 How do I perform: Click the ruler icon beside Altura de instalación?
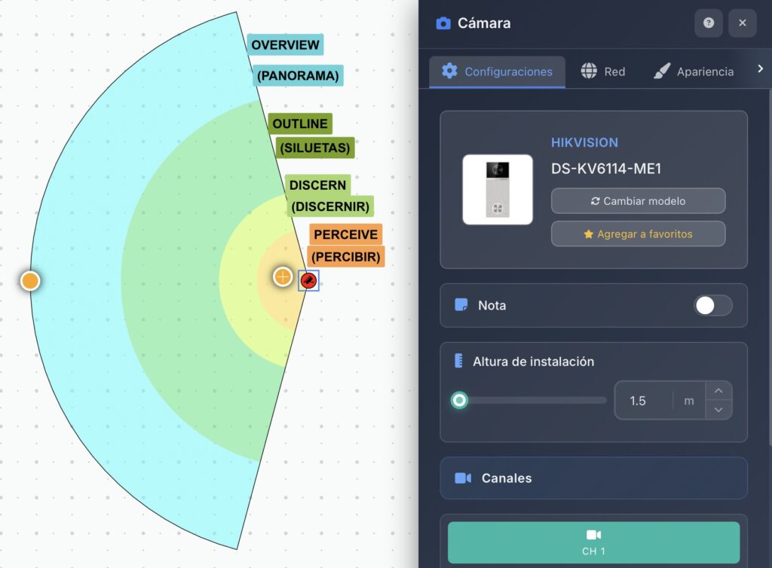point(458,361)
